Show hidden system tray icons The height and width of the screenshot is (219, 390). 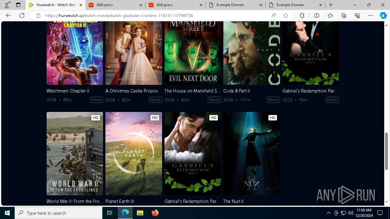click(328, 213)
